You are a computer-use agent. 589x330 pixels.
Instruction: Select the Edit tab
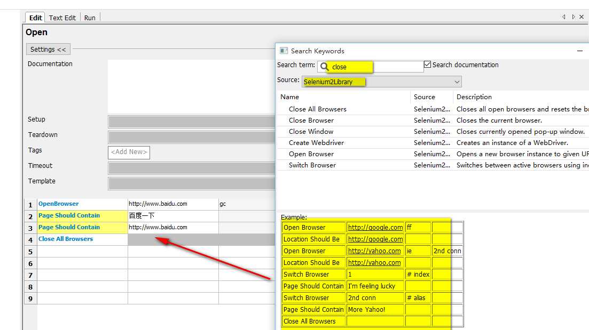pos(35,18)
